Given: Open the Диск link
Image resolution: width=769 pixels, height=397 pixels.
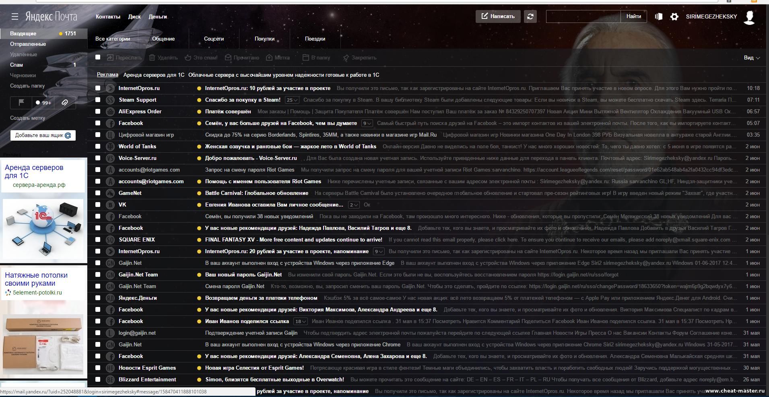Looking at the screenshot, I should pyautogui.click(x=134, y=16).
